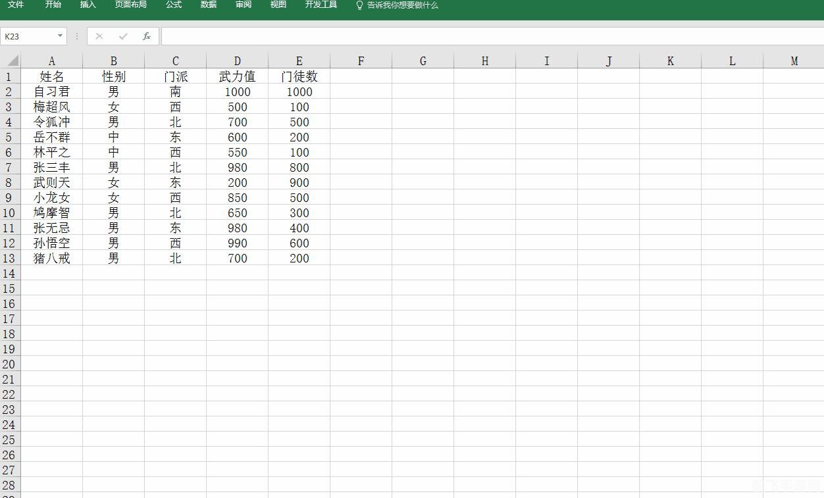Open the 文件 menu
The width and height of the screenshot is (824, 498).
(x=15, y=5)
